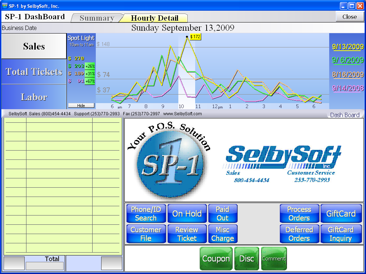Open the GiftCard button
Image resolution: width=366 pixels, height=274 pixels.
pos(341,213)
